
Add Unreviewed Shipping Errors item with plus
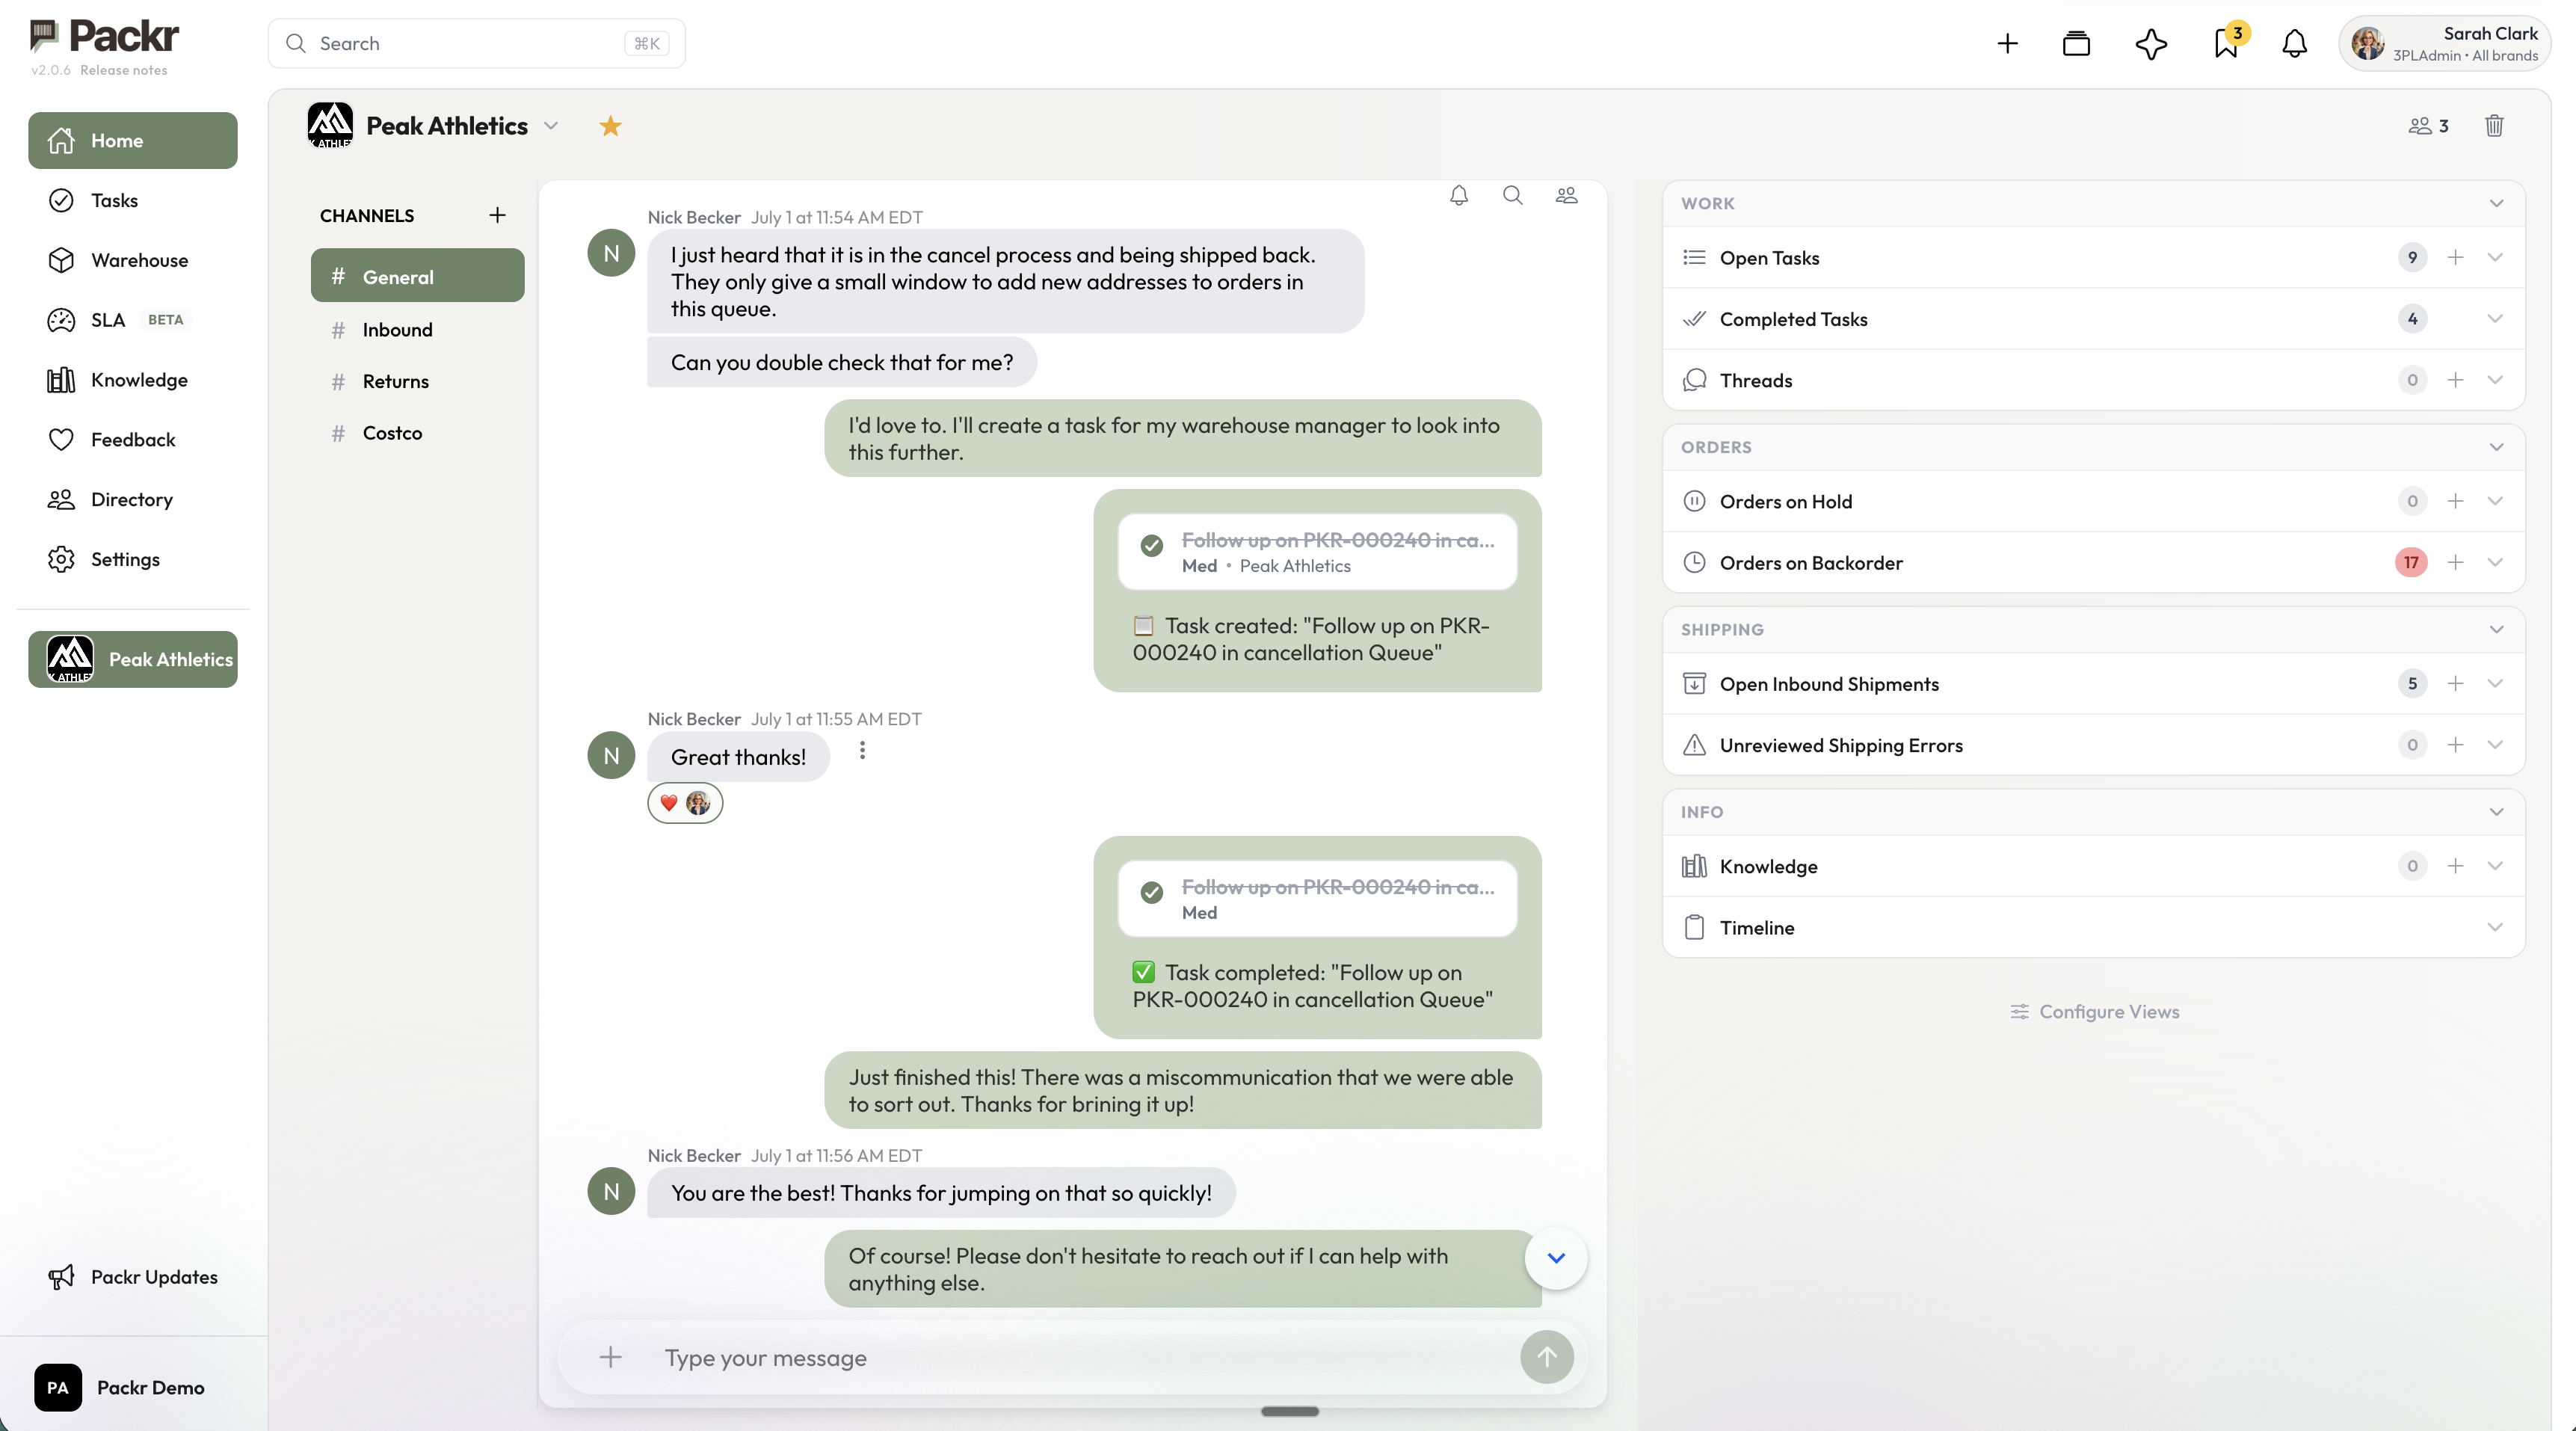click(2455, 745)
